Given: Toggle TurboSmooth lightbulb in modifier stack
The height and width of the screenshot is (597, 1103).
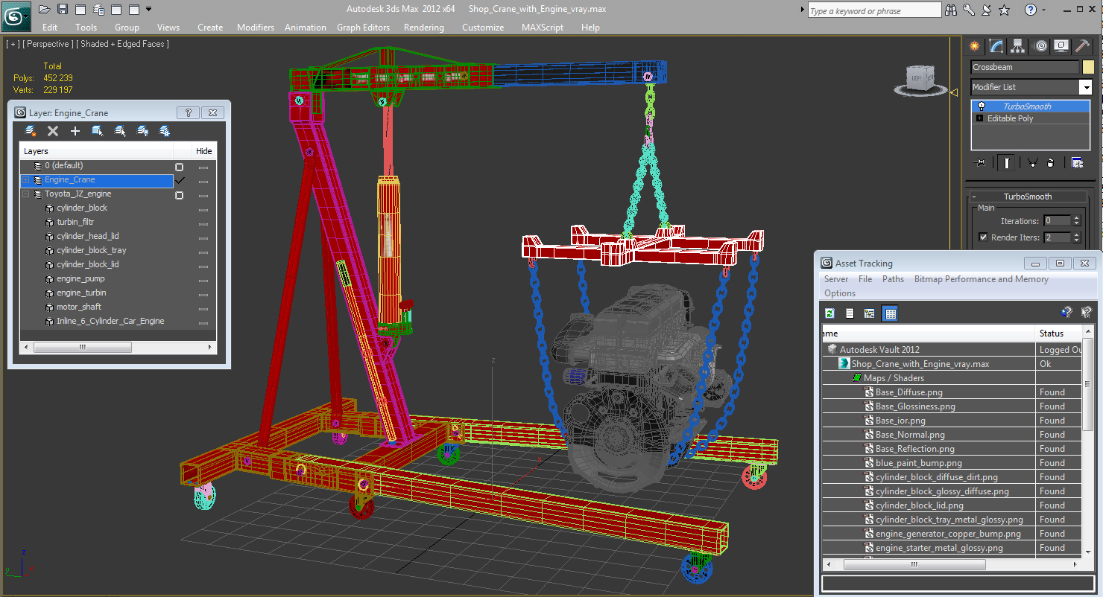Looking at the screenshot, I should [x=982, y=106].
